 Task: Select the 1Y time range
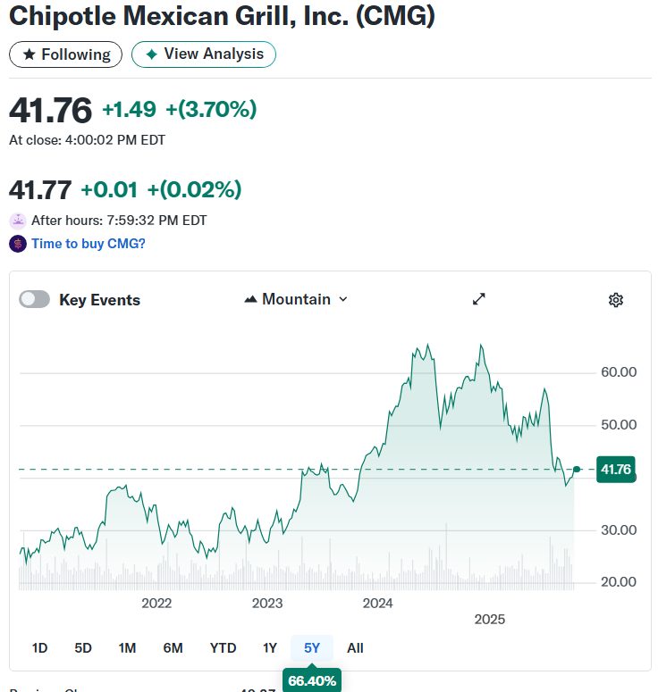pyautogui.click(x=270, y=648)
